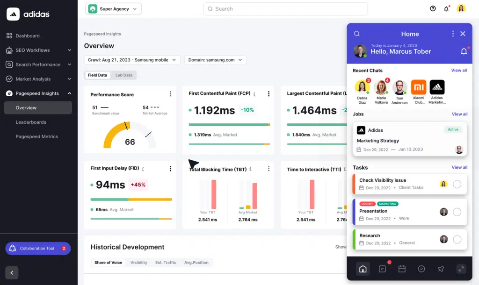Viewport: 479px width, 285px height.
Task: Mark Presentation task as complete
Action: click(x=457, y=212)
